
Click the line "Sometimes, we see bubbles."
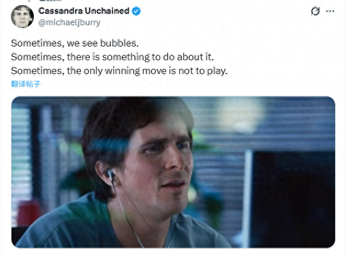coord(75,43)
